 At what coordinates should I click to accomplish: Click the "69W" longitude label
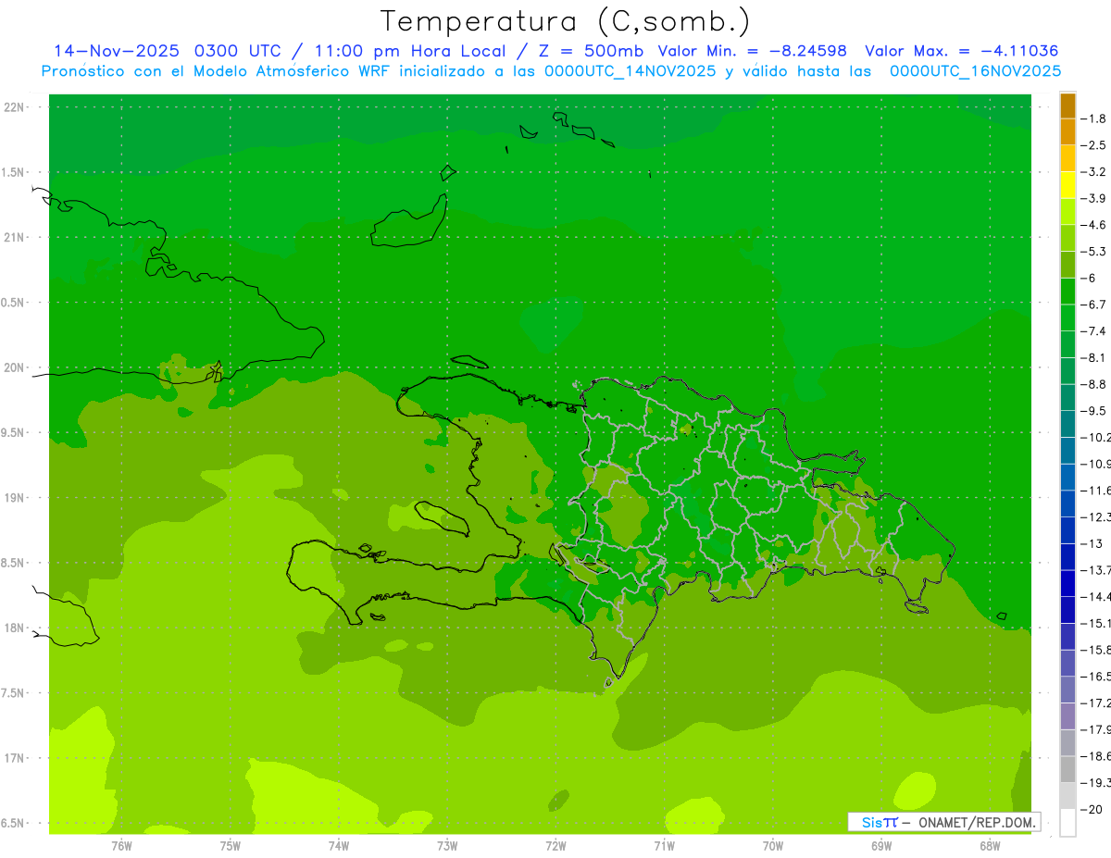click(x=880, y=845)
